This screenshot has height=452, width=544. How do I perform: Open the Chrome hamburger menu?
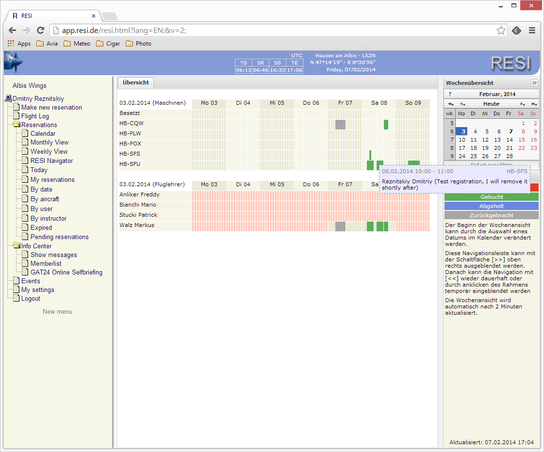pyautogui.click(x=532, y=31)
